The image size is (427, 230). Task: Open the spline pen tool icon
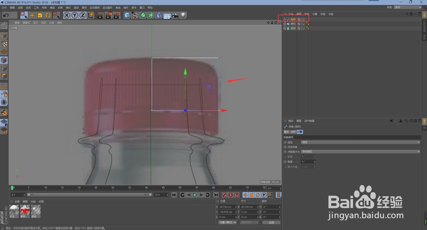(135, 15)
